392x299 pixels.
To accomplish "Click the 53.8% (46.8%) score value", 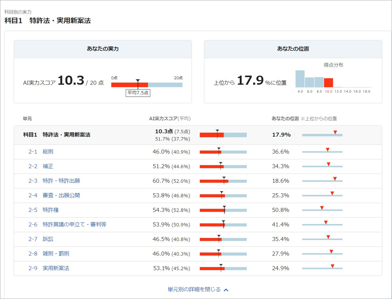I will [x=171, y=195].
